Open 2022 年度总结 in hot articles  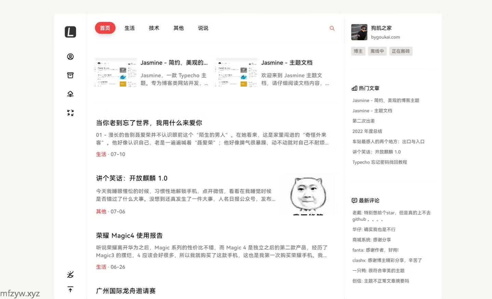pos(367,131)
